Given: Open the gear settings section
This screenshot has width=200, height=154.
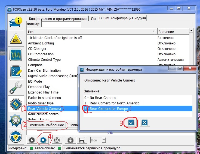Looking at the screenshot, I should 16,120.
